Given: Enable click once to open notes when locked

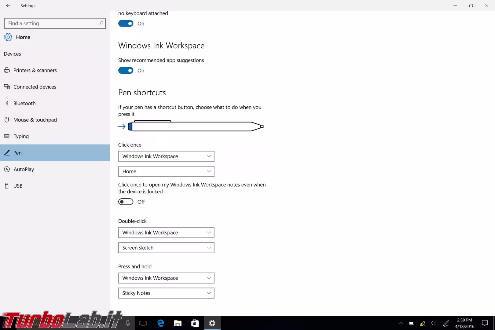Looking at the screenshot, I should tap(126, 202).
